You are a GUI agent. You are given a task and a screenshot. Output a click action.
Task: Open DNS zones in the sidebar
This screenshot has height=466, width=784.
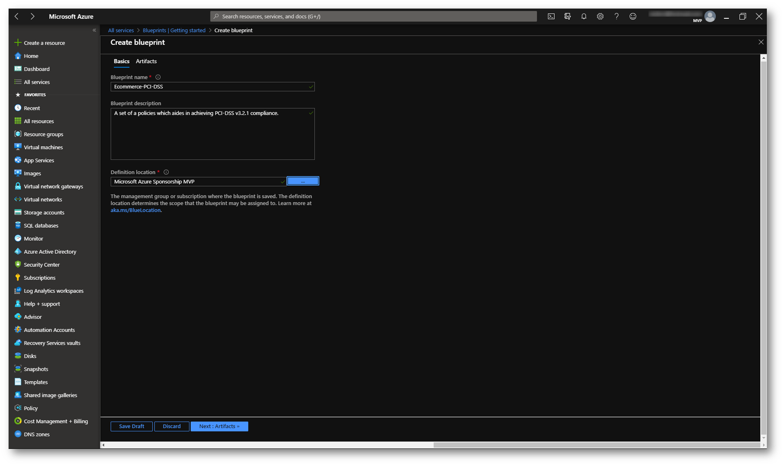point(32,434)
